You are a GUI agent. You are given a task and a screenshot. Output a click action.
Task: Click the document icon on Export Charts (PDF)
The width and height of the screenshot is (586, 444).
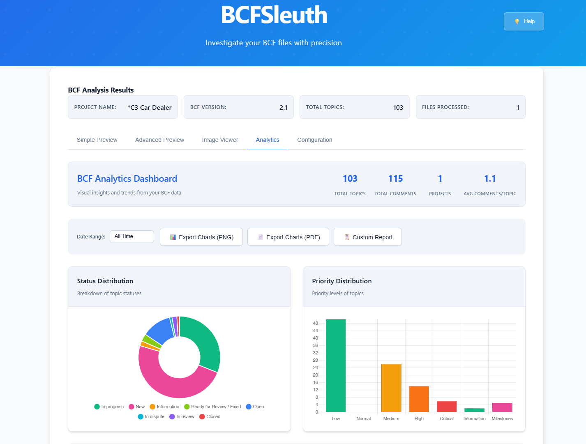click(261, 237)
